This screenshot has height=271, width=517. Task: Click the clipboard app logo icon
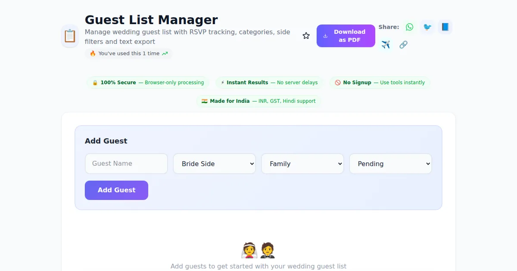(70, 36)
